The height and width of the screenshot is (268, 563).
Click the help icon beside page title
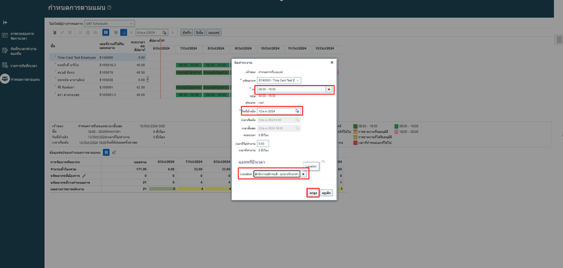click(x=109, y=8)
